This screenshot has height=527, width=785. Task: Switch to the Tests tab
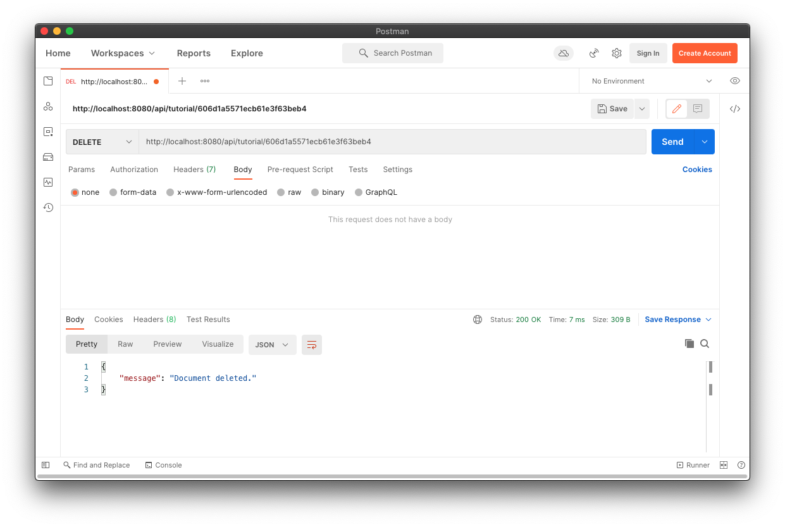tap(358, 170)
